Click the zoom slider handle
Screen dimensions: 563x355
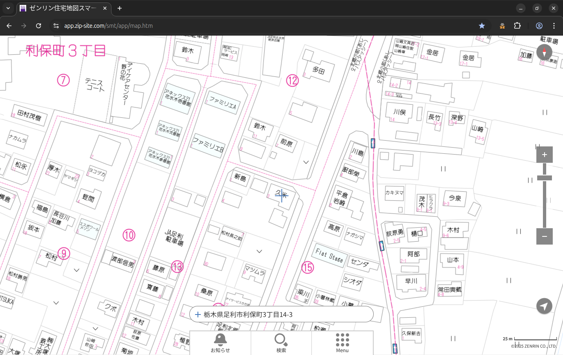(x=544, y=178)
